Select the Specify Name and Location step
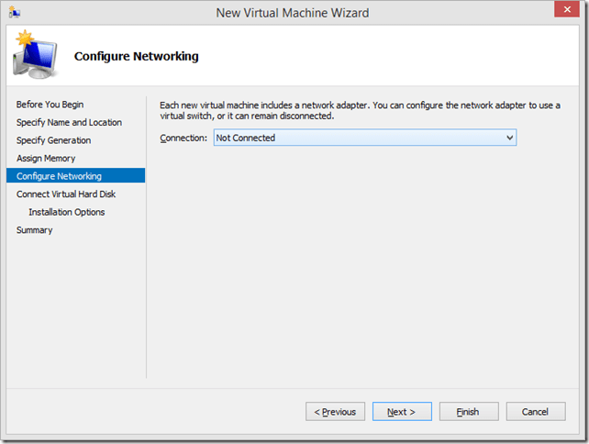This screenshot has height=444, width=589. (69, 122)
